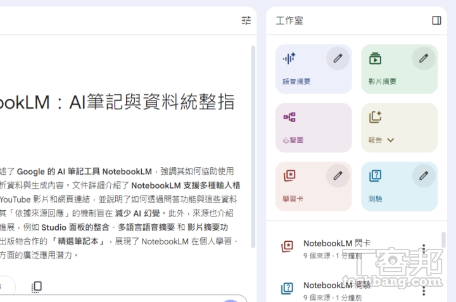Image resolution: width=456 pixels, height=302 pixels.
Task: Click the studio list scrollbar thumb
Action: pyautogui.click(x=443, y=240)
